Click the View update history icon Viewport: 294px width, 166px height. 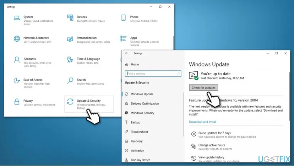194,158
